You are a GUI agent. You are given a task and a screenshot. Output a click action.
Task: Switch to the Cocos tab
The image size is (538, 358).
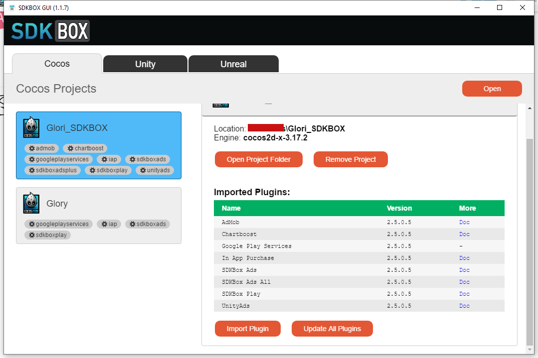57,64
